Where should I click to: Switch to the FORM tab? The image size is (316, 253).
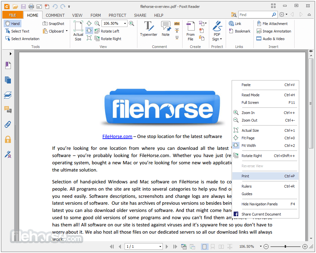96,15
